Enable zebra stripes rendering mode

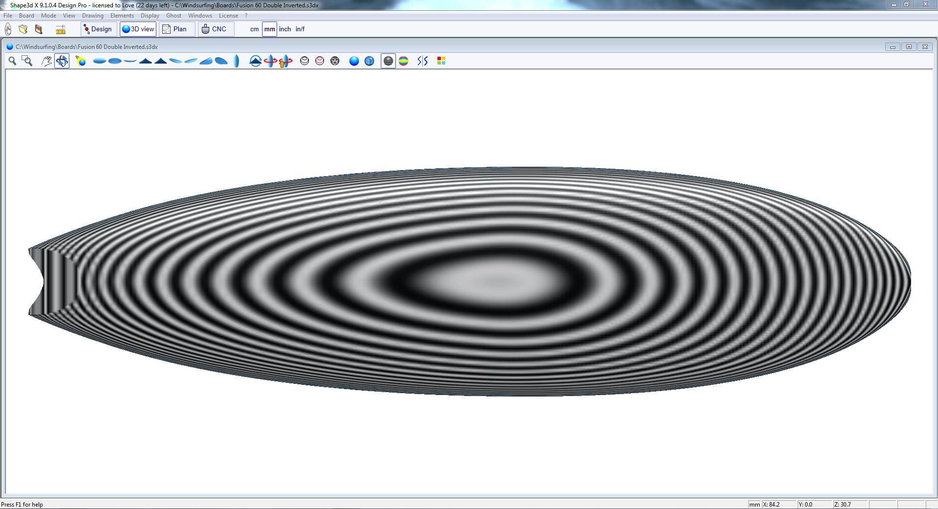click(388, 61)
